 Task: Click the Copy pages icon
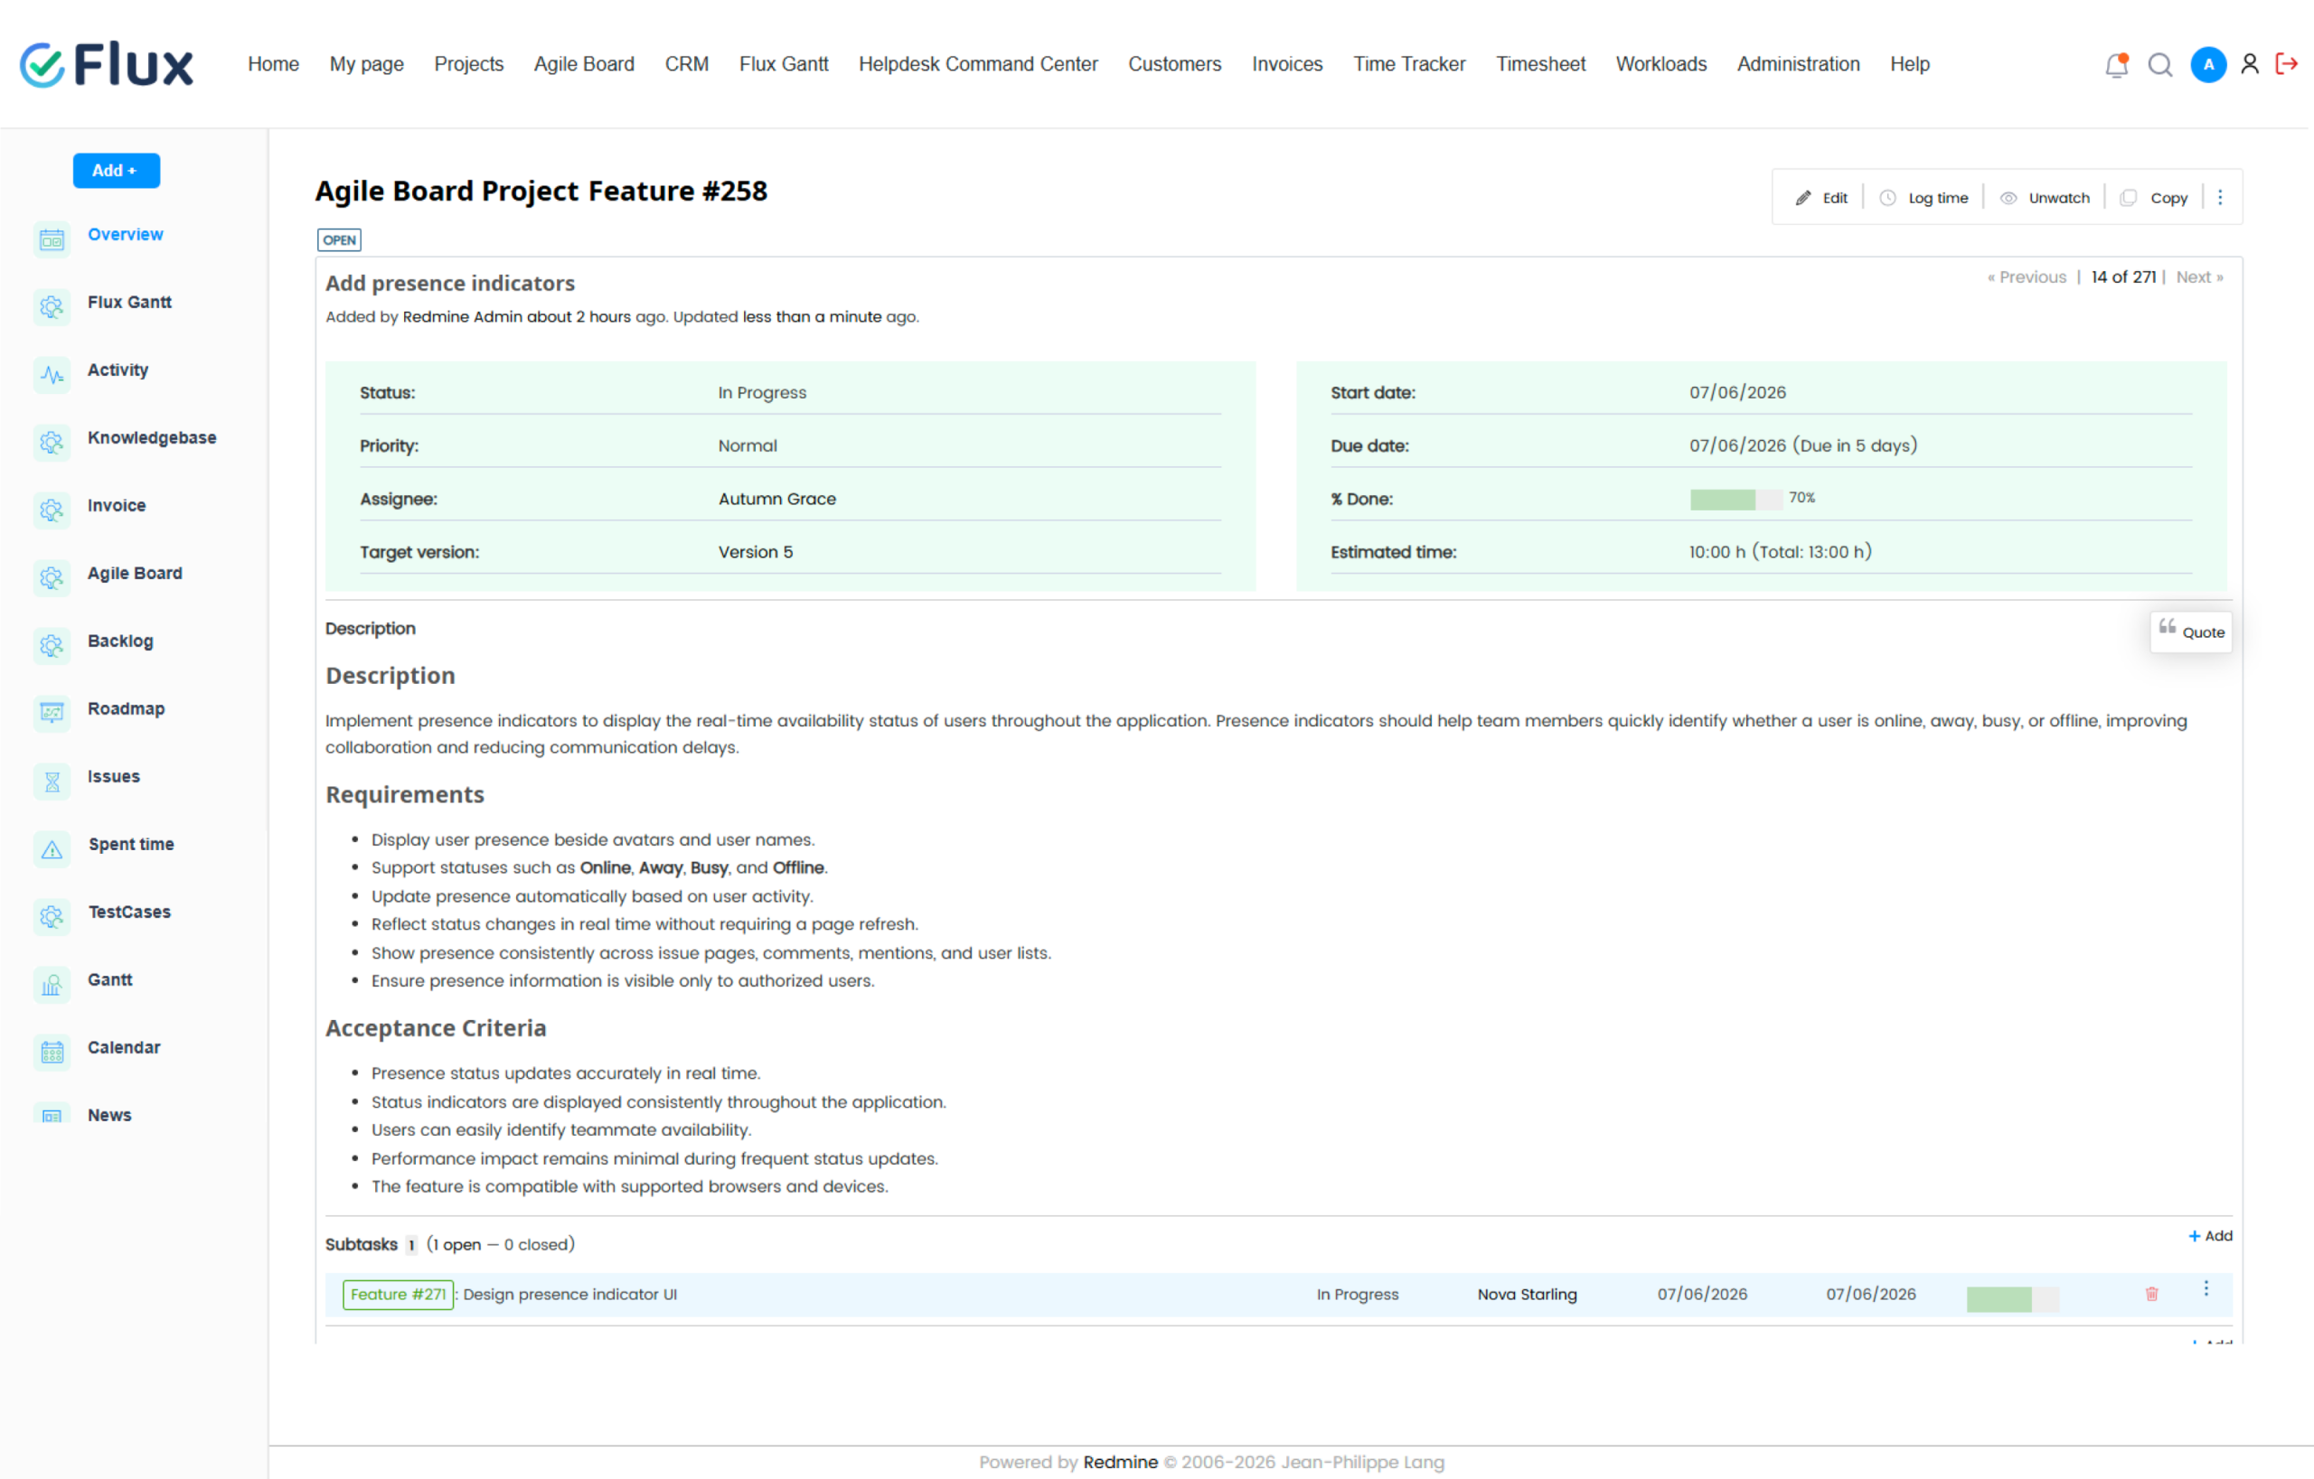[2129, 198]
